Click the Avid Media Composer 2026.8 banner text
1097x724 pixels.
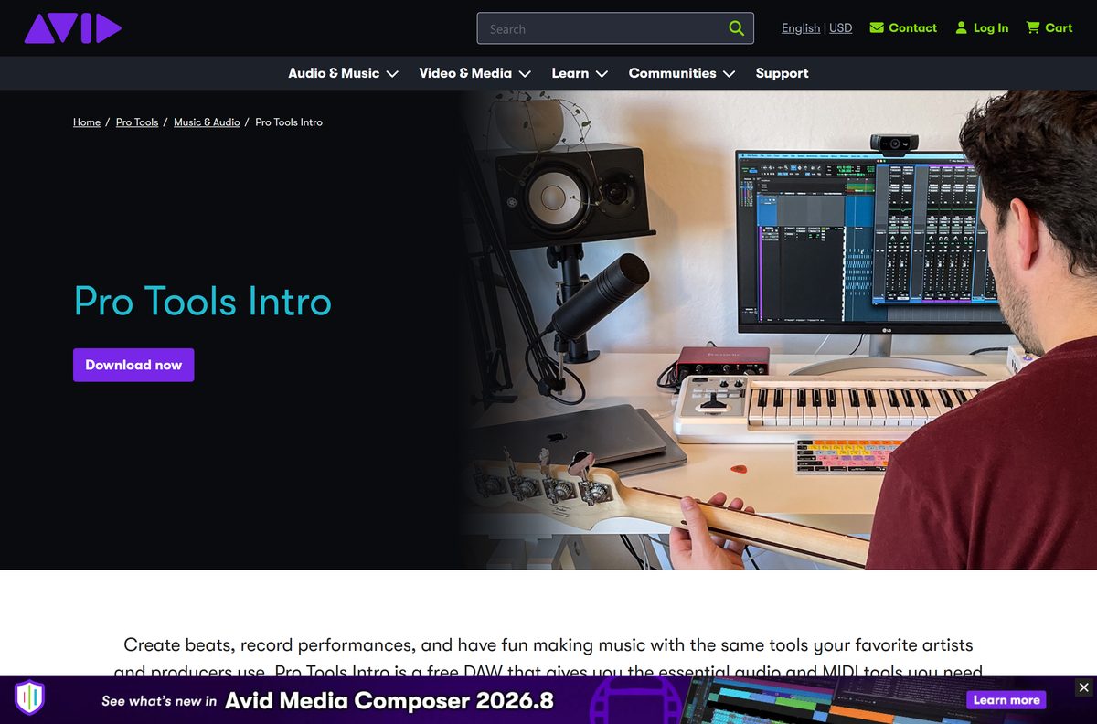389,701
